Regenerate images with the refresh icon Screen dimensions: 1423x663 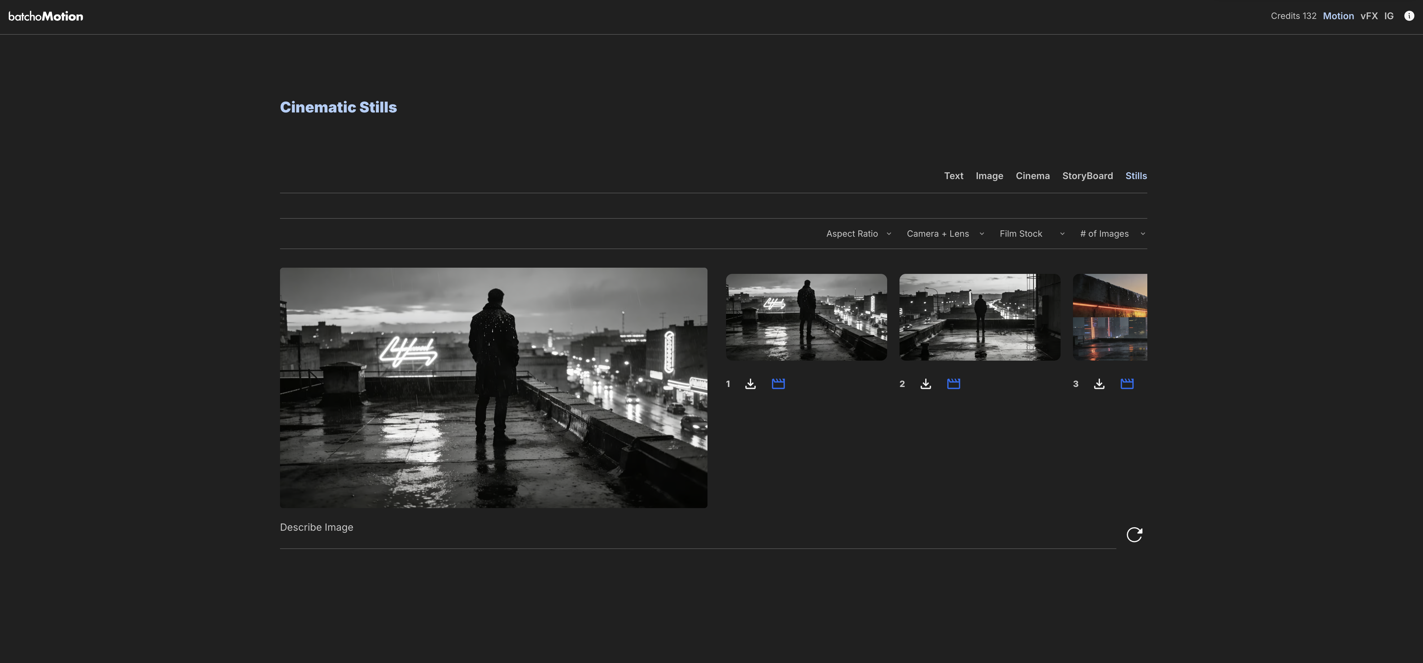[1135, 534]
